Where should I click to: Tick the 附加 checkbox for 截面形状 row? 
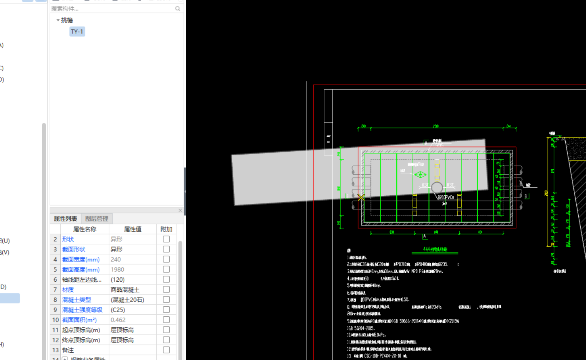166,249
